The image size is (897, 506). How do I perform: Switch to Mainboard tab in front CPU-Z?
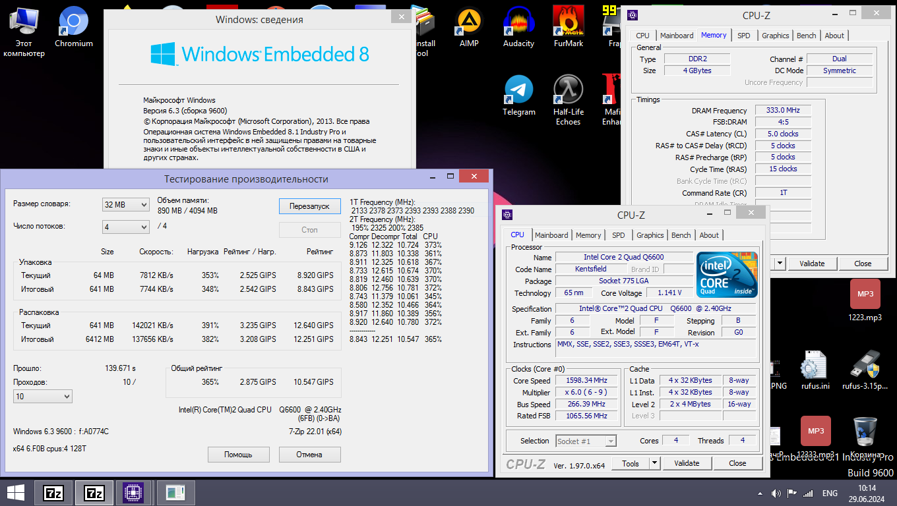[551, 235]
